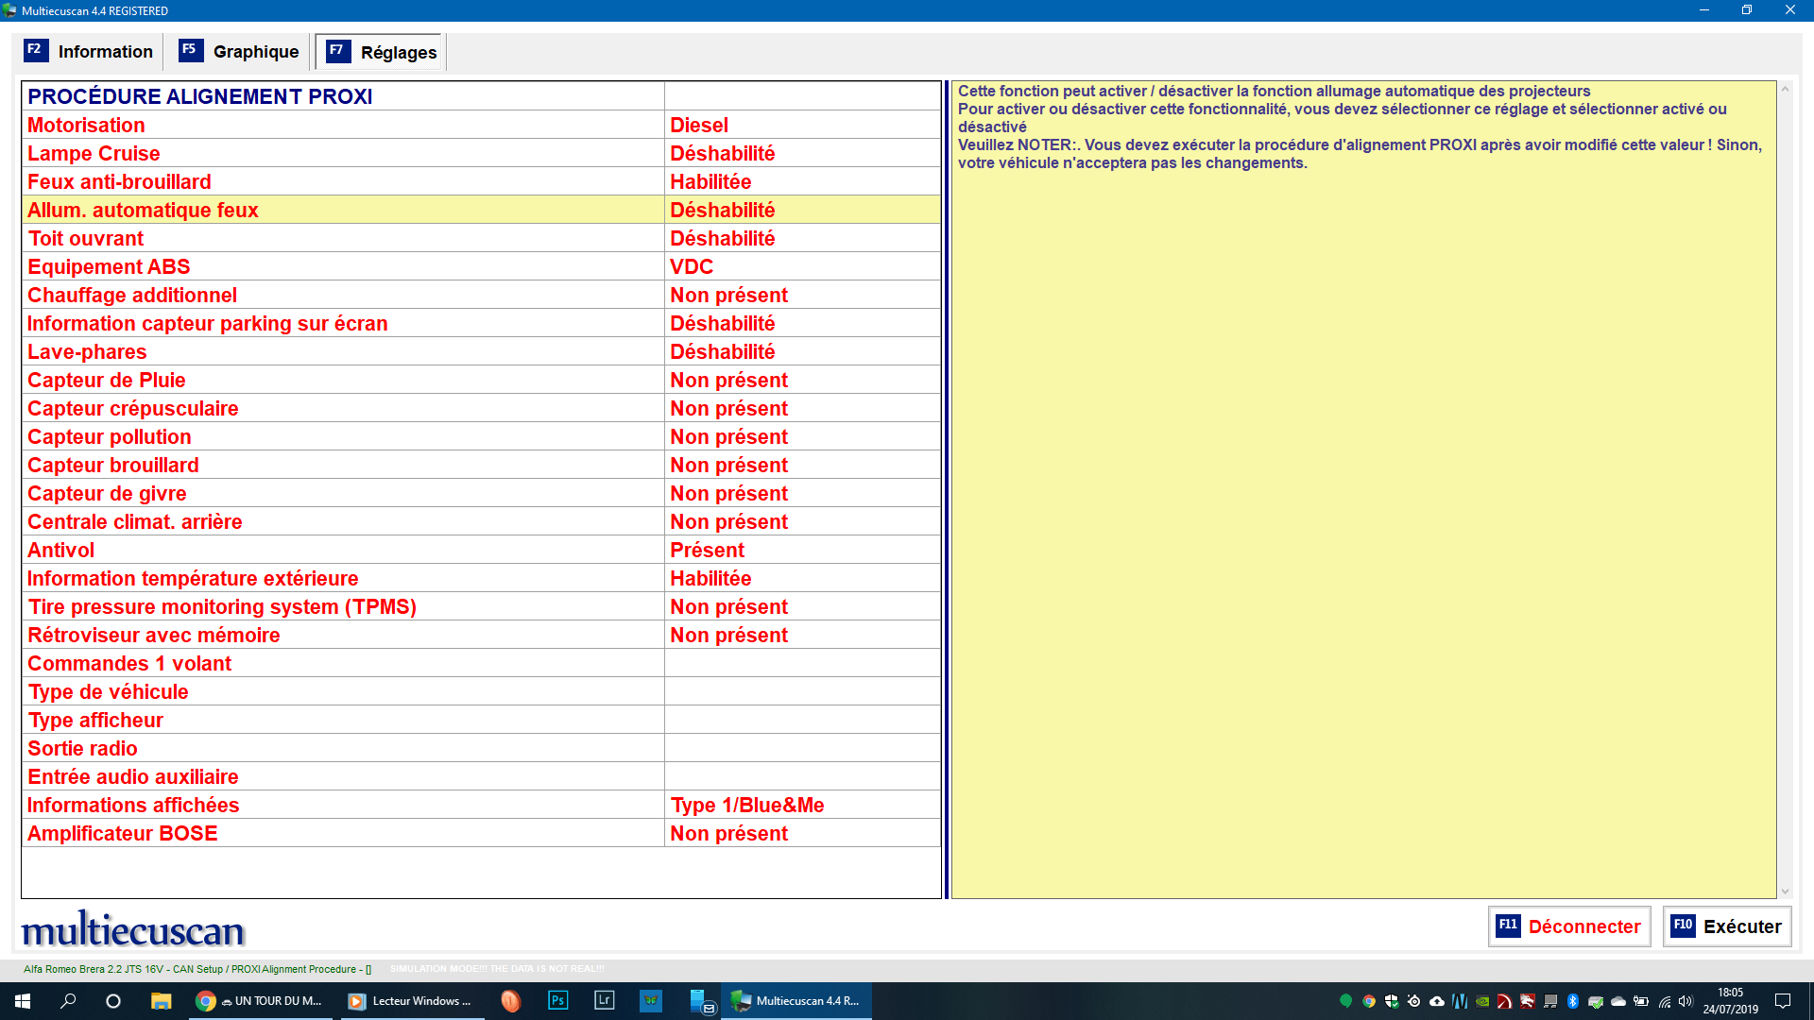Open the volume tray icon
Image resolution: width=1814 pixels, height=1020 pixels.
pyautogui.click(x=1686, y=1001)
